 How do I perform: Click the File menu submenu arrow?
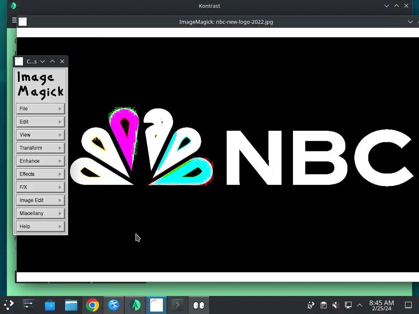point(60,109)
